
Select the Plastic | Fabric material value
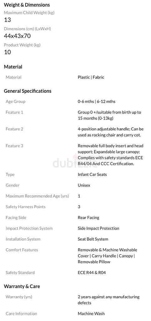(91, 77)
